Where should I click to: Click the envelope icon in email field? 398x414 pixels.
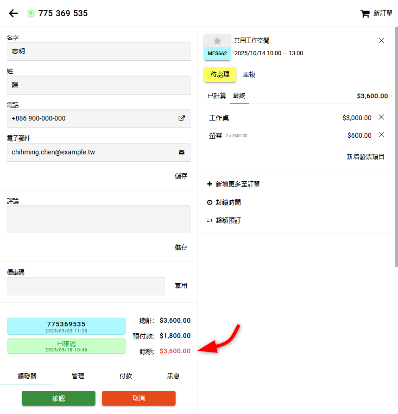(182, 152)
